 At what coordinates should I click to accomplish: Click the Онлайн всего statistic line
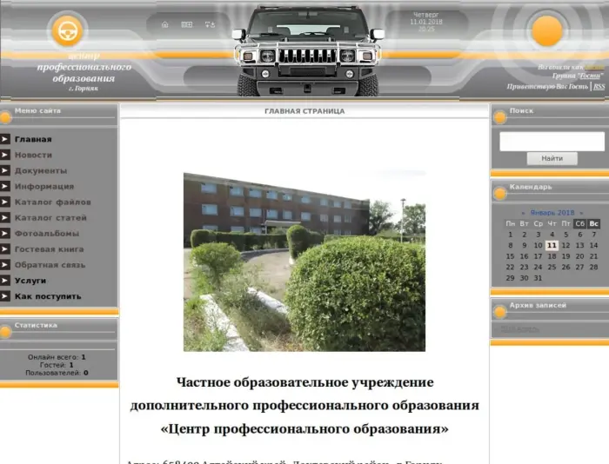click(x=57, y=357)
